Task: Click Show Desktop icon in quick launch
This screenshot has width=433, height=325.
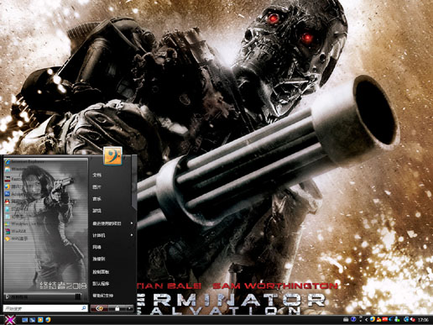Action: click(x=24, y=320)
